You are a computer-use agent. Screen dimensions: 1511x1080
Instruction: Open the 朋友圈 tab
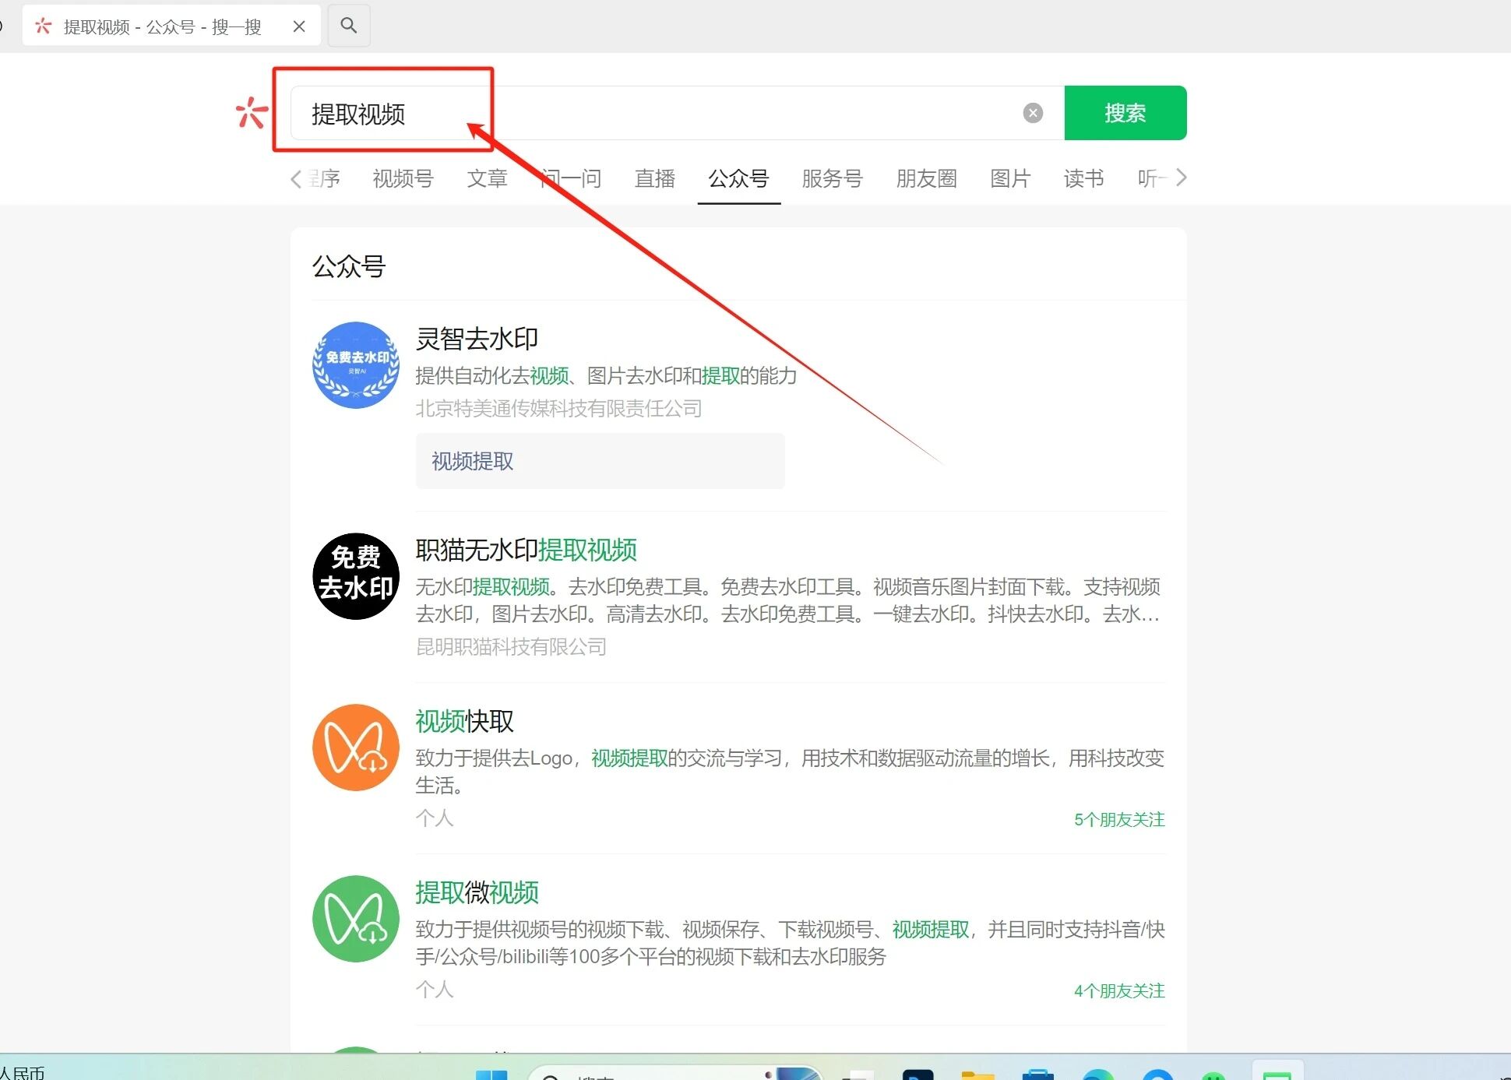[926, 179]
